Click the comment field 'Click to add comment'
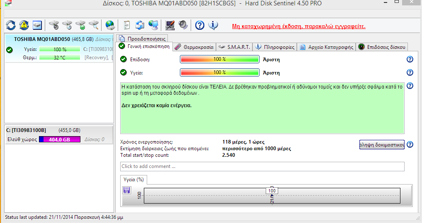The height and width of the screenshot is (223, 422). 262,166
